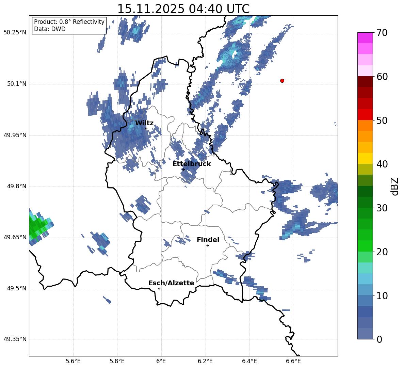403x368 pixels.
Task: Click the 49.8°N latitude label
Action: click(x=17, y=186)
